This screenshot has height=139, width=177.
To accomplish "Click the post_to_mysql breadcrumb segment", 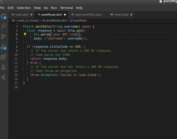I will (x=28, y=20).
